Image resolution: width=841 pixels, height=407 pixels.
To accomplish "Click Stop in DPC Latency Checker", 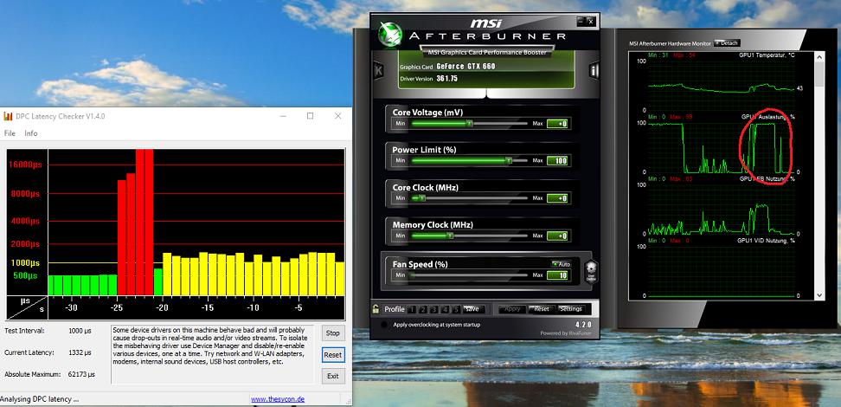I will [x=332, y=333].
